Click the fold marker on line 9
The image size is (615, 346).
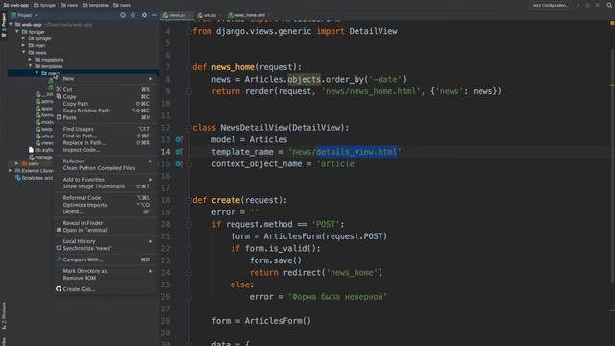pos(189,91)
